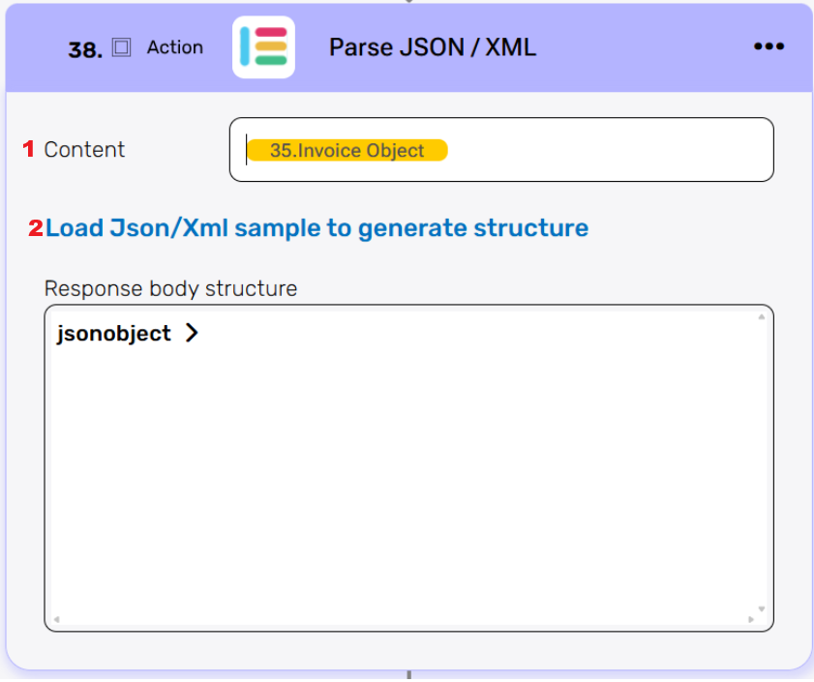Click the vertical scrollbar track of structure box
Screen dimensions: 814x682
tap(762, 464)
